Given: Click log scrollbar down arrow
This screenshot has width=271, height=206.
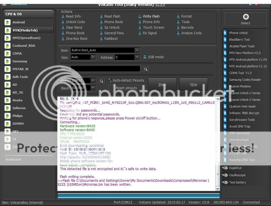Looking at the screenshot, I should [218, 189].
